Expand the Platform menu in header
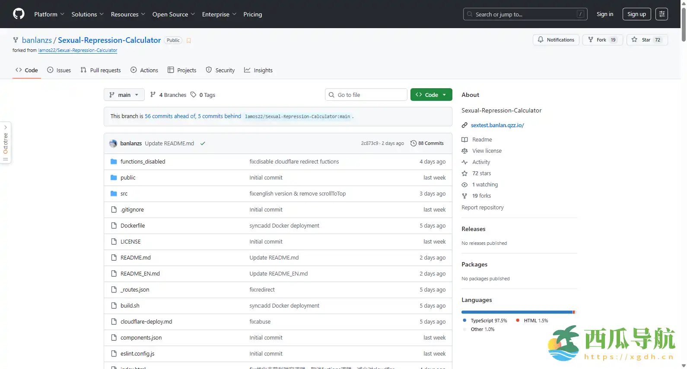 pyautogui.click(x=49, y=14)
